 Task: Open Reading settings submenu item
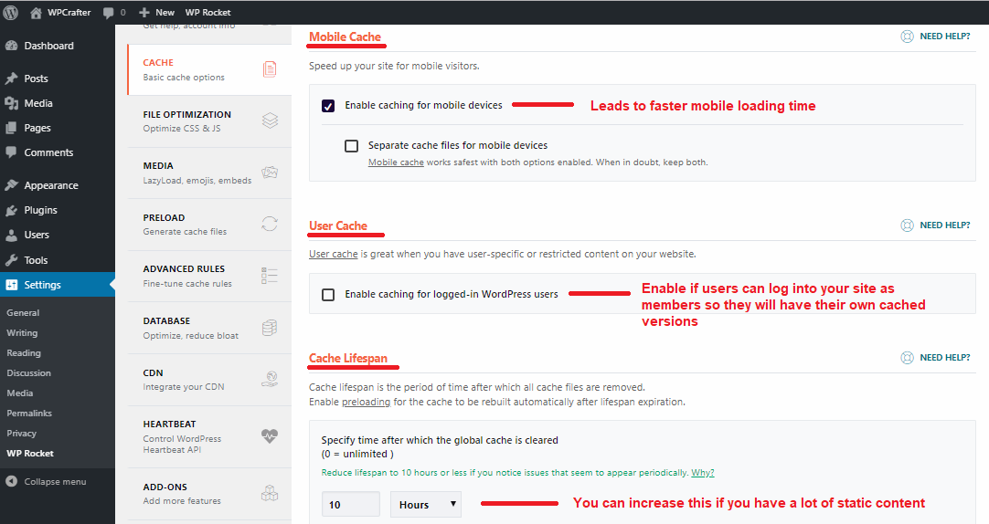click(24, 352)
